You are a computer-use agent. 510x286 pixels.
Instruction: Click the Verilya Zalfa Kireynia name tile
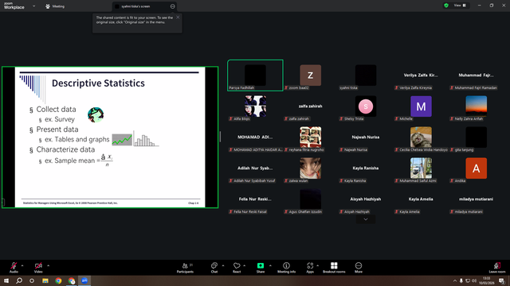pos(421,75)
